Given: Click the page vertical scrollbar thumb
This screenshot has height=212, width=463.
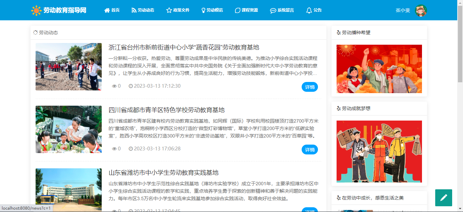Looking at the screenshot, I should click(x=460, y=44).
